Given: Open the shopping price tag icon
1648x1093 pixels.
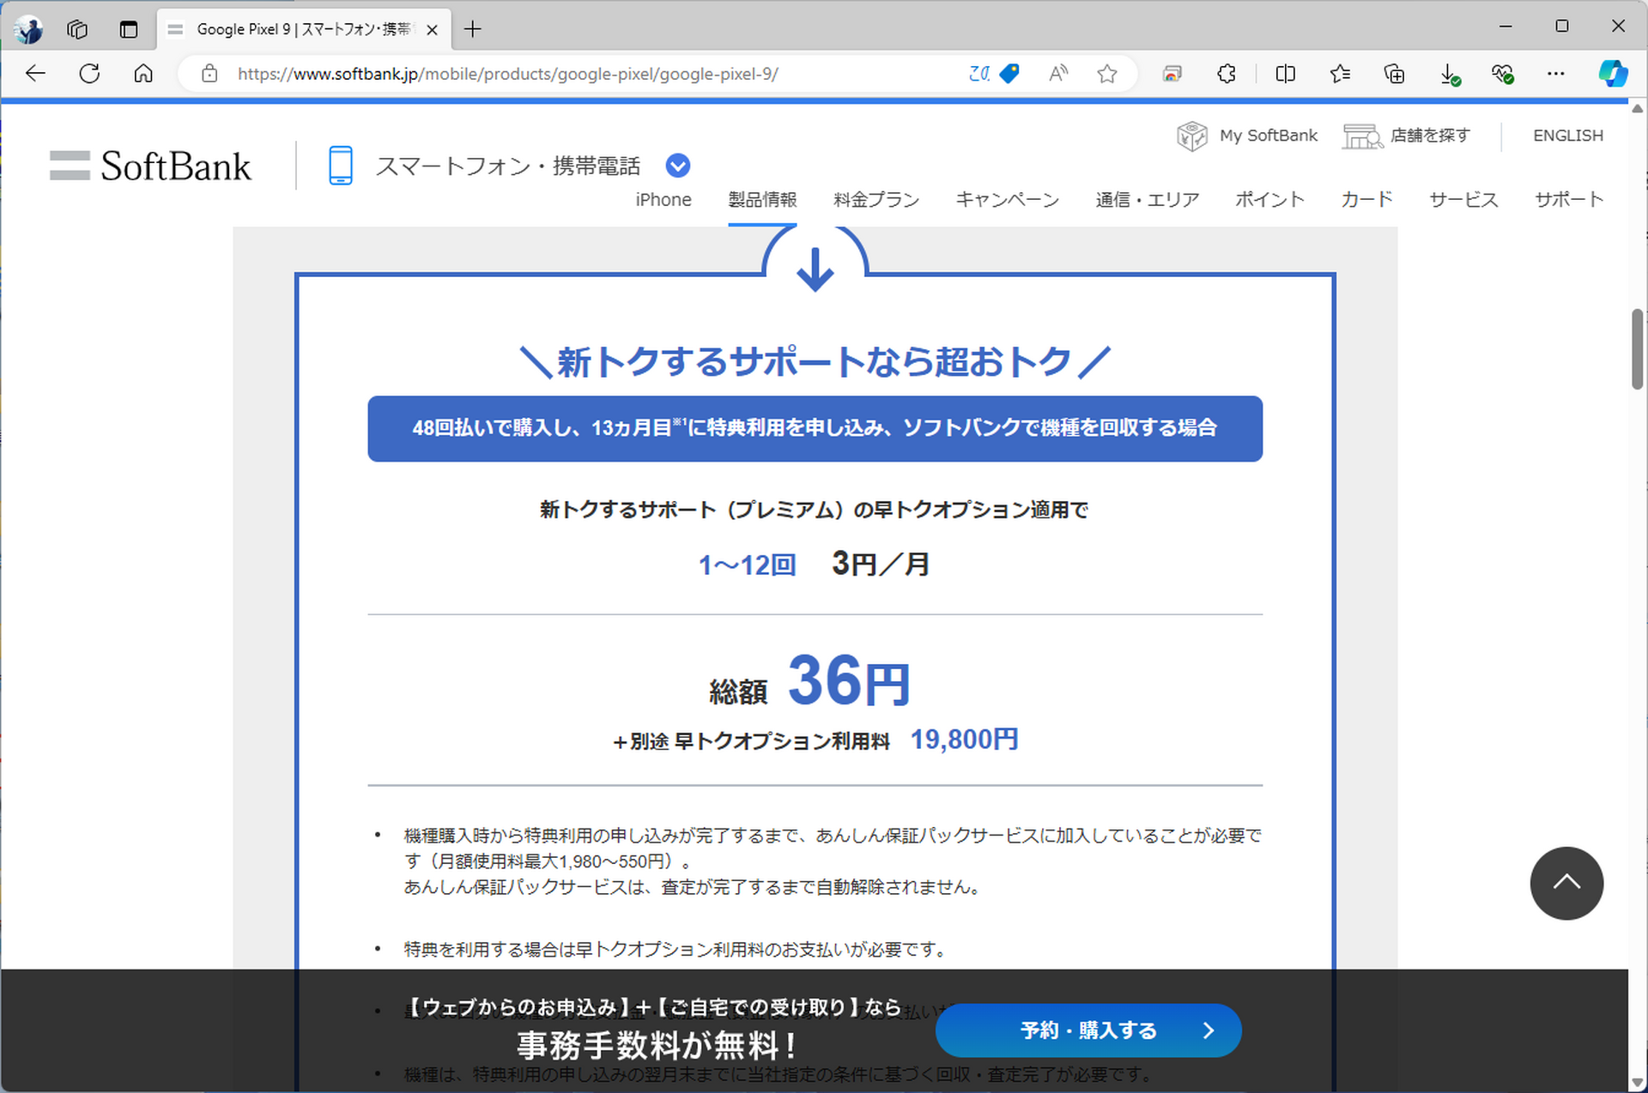Looking at the screenshot, I should click(1010, 74).
